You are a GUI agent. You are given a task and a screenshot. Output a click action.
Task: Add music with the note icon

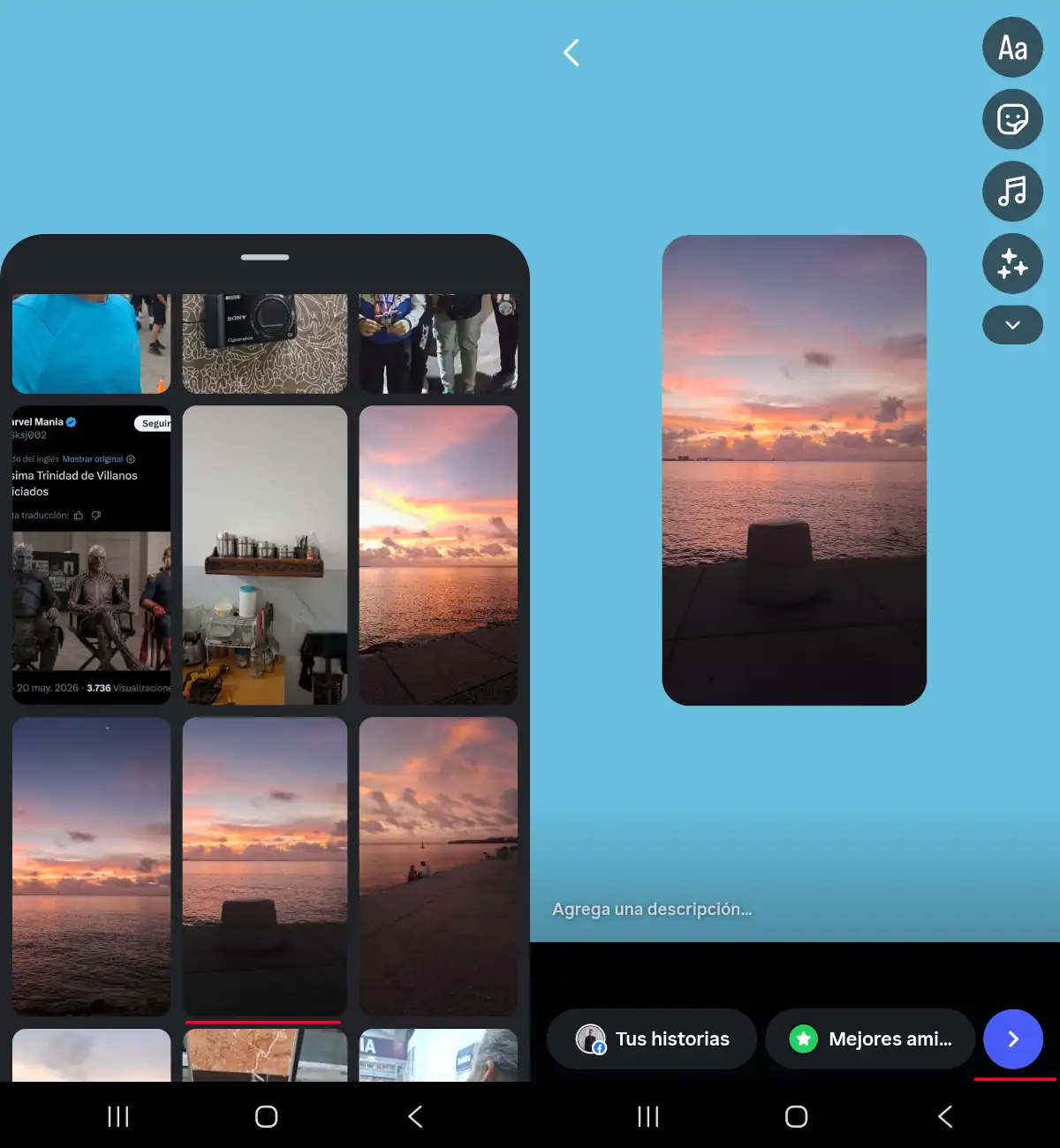[x=1012, y=191]
